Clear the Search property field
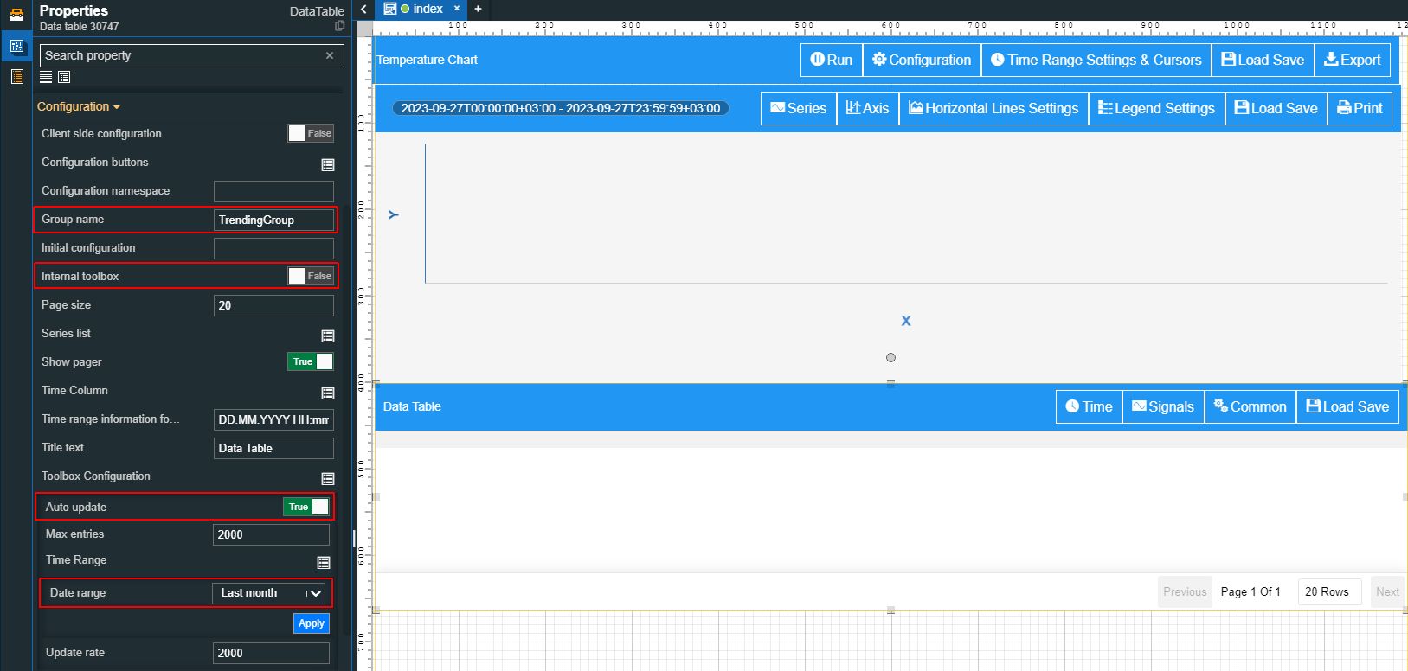 pyautogui.click(x=329, y=55)
